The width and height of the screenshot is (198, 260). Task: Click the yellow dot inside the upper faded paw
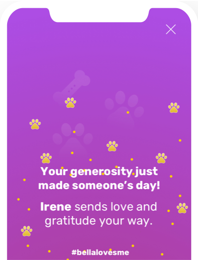pos(128,112)
